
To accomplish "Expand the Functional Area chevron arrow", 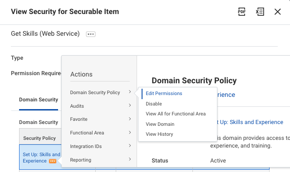I will (130, 132).
